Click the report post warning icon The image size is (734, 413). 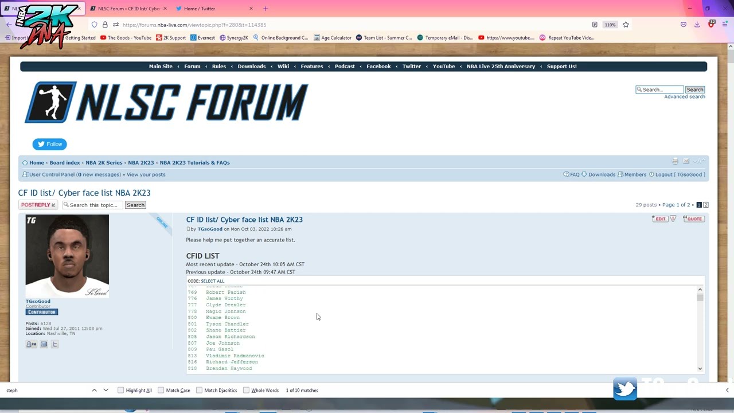[x=673, y=219]
